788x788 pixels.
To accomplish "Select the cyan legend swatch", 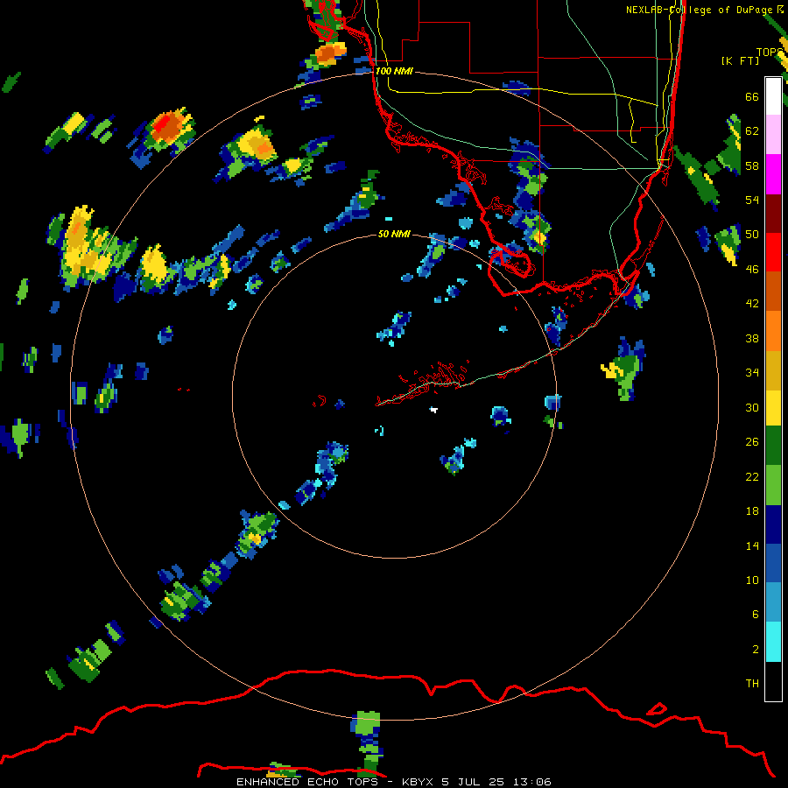I will point(773,642).
